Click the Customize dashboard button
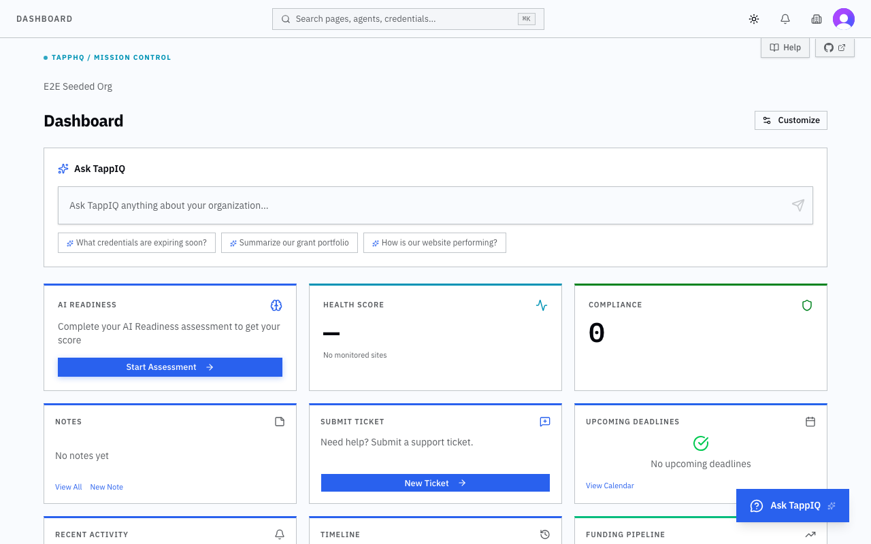871x544 pixels. pyautogui.click(x=791, y=120)
